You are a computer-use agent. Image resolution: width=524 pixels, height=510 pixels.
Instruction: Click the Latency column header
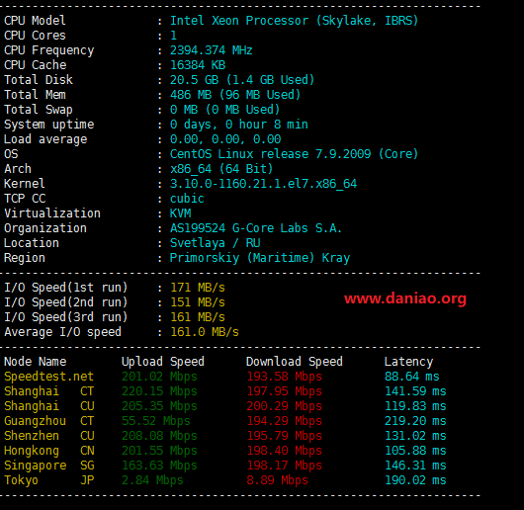[408, 362]
